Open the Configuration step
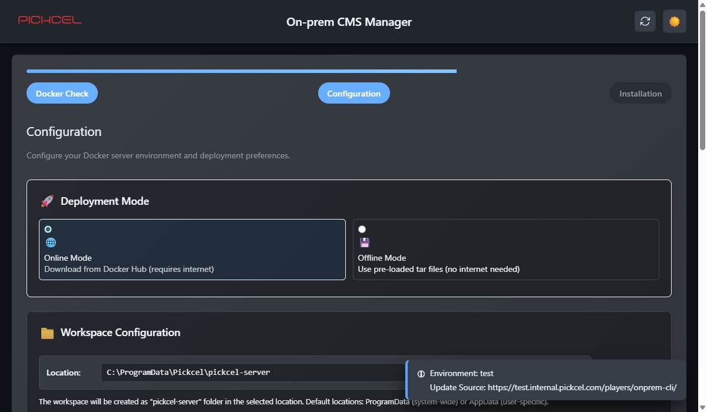The width and height of the screenshot is (707, 412). click(x=353, y=93)
